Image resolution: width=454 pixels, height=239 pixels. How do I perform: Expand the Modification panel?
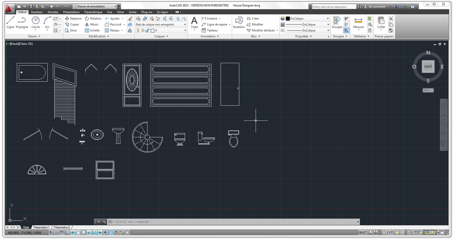click(97, 36)
